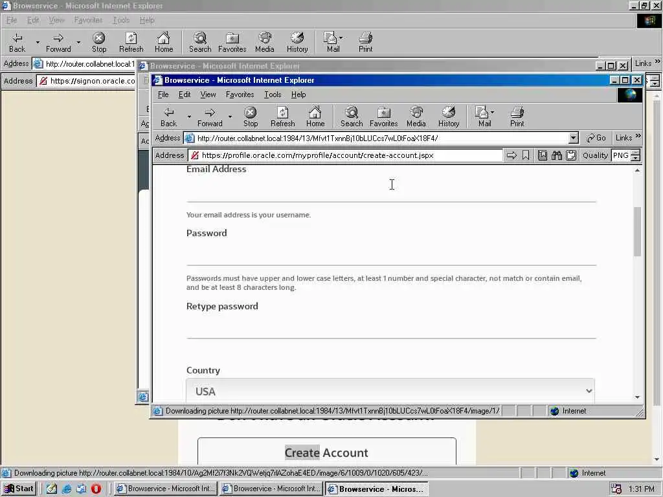Click Media in the rear main window toolbar
This screenshot has height=497, width=663.
tap(265, 42)
